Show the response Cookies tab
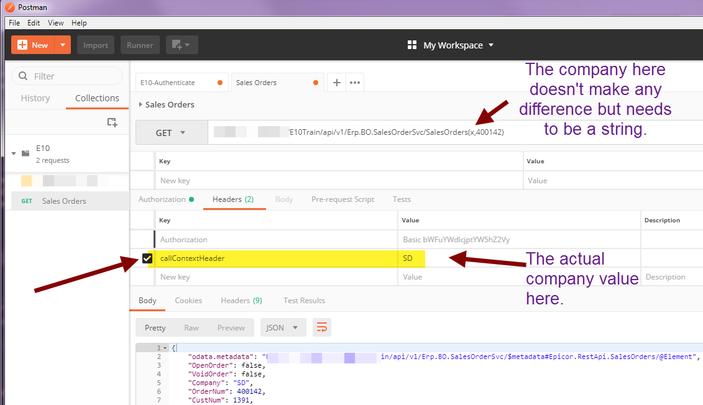The image size is (703, 405). (x=188, y=301)
